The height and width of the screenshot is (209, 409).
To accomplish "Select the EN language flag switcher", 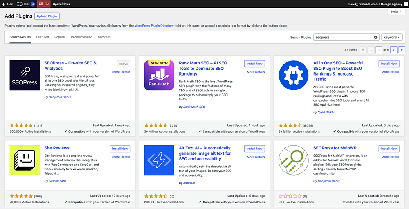I will click(44, 4).
